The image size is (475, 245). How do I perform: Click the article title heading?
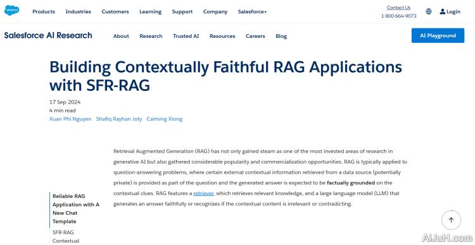point(225,76)
